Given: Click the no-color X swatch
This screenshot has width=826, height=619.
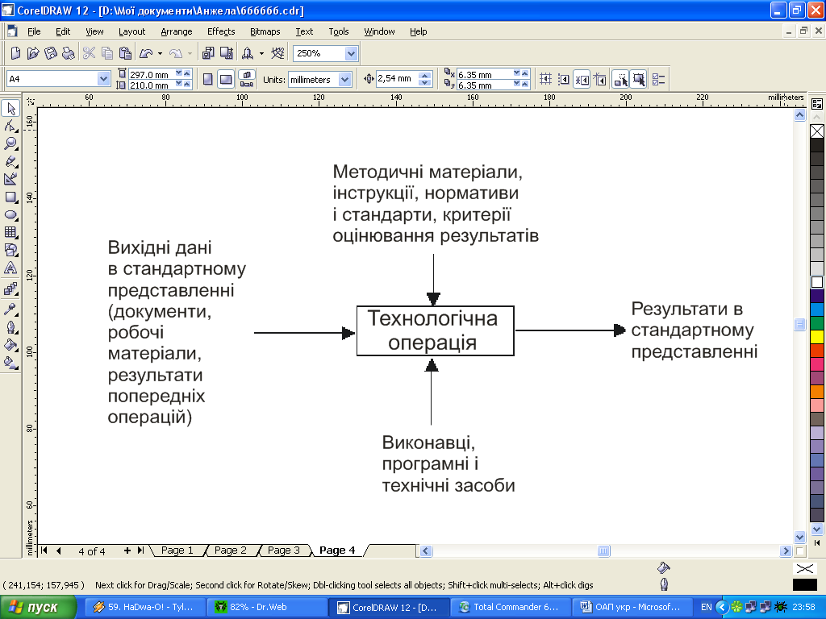Looking at the screenshot, I should (x=817, y=131).
